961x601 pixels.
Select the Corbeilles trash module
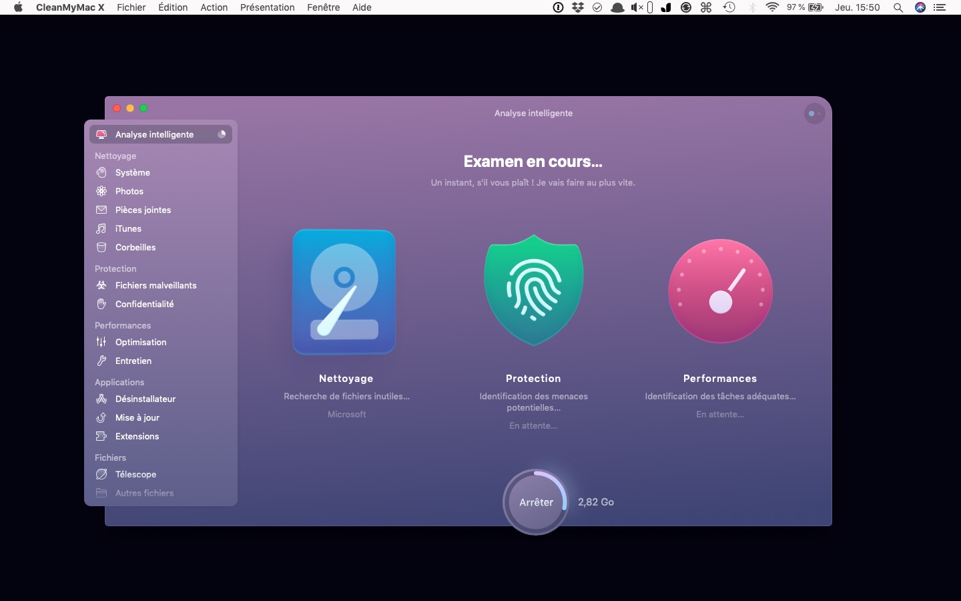pyautogui.click(x=135, y=248)
